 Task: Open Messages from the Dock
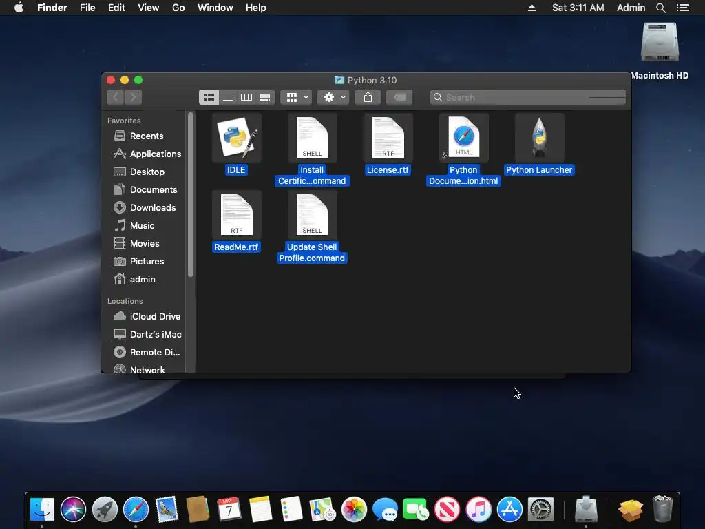click(385, 510)
